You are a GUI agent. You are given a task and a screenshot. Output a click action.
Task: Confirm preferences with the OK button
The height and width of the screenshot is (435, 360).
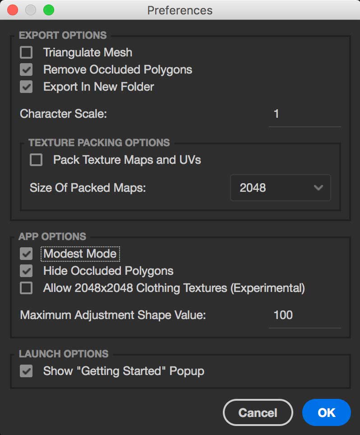click(326, 412)
